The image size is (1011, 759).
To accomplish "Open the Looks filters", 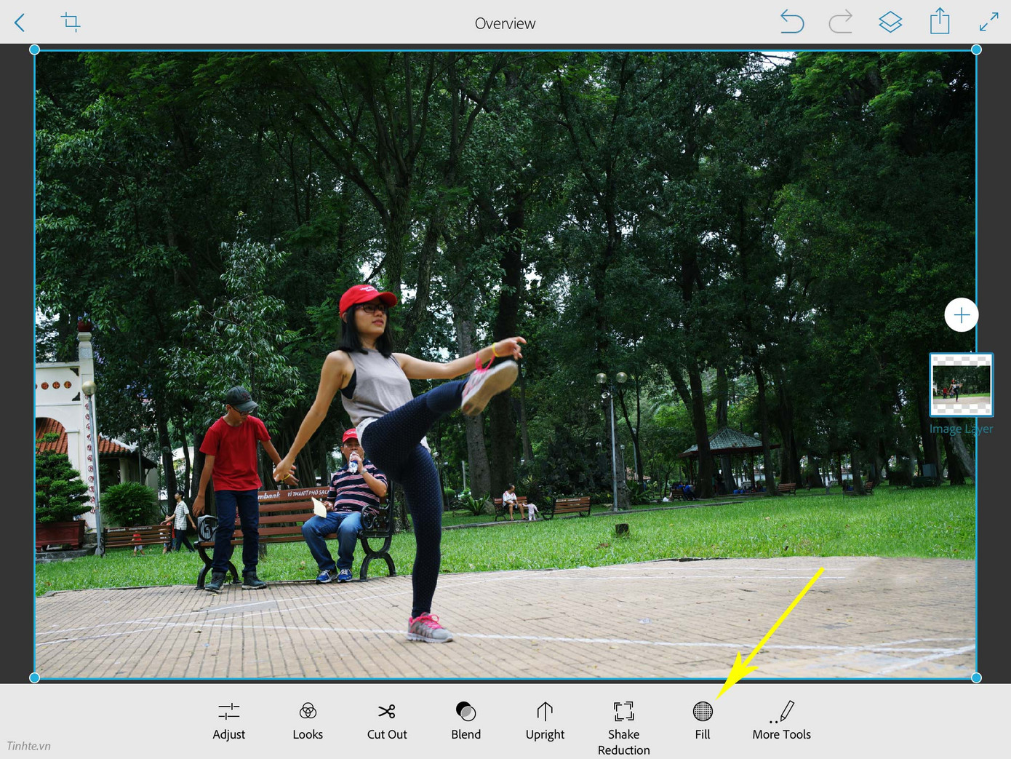I will (x=308, y=720).
